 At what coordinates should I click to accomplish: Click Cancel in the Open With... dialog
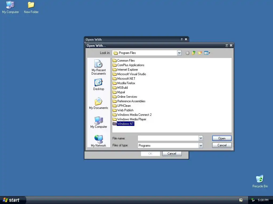[222, 145]
